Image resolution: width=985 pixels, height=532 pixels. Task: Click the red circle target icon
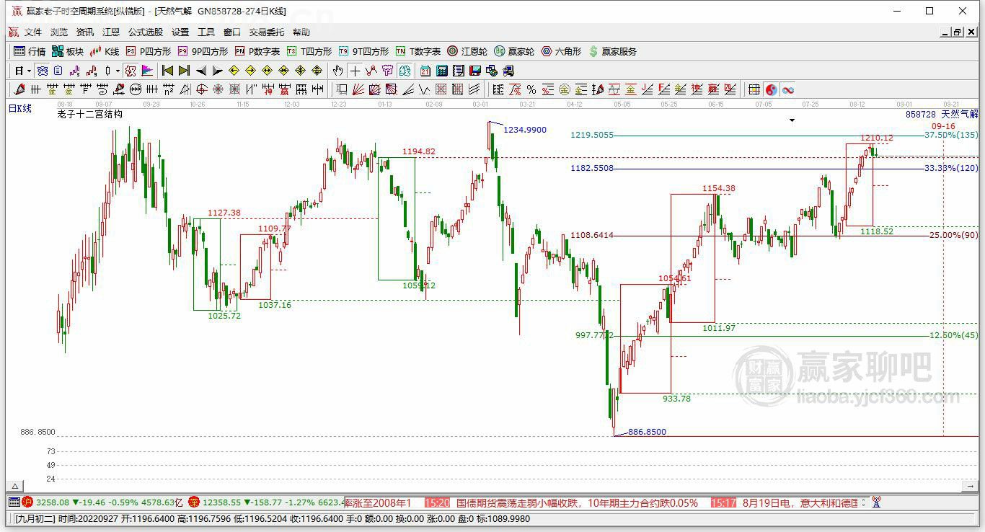201,89
